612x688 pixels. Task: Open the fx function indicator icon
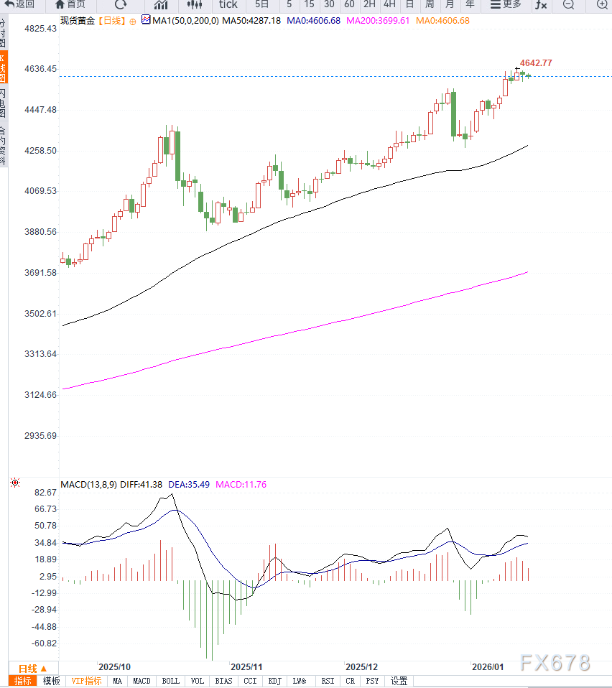point(540,6)
